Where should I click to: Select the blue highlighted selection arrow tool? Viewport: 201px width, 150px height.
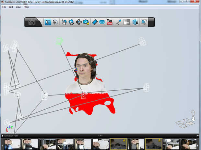click(48, 22)
